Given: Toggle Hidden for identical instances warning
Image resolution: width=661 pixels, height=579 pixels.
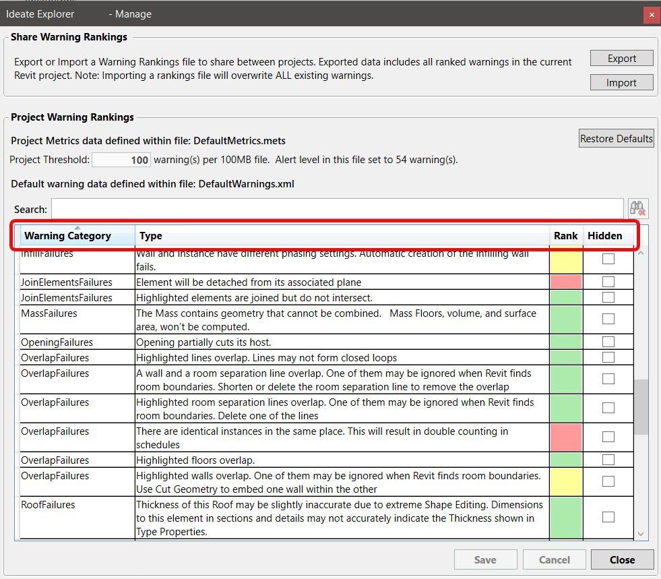Looking at the screenshot, I should (608, 437).
